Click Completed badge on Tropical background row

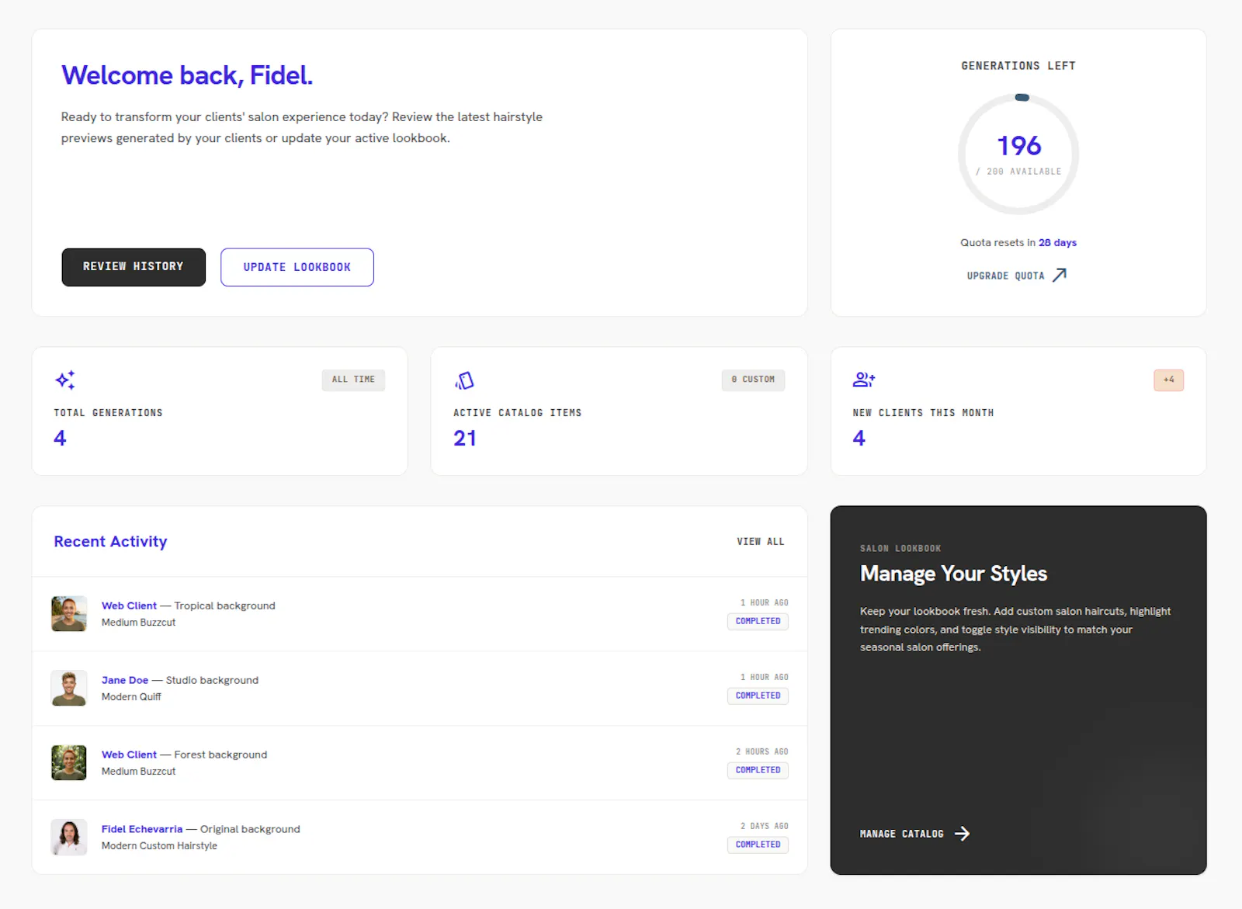coord(758,621)
